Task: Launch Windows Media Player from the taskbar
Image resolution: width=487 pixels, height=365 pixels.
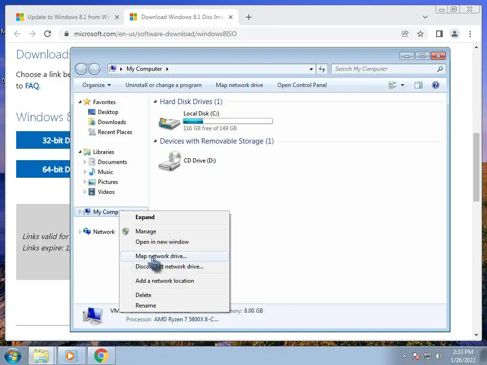Action: coord(70,355)
